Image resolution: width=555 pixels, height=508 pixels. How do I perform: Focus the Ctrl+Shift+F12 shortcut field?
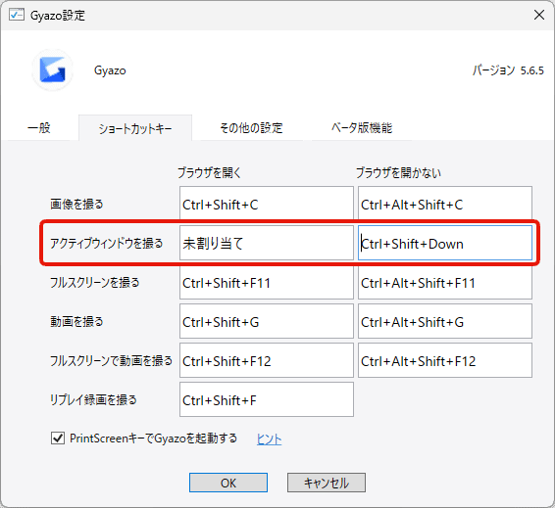[x=267, y=360]
